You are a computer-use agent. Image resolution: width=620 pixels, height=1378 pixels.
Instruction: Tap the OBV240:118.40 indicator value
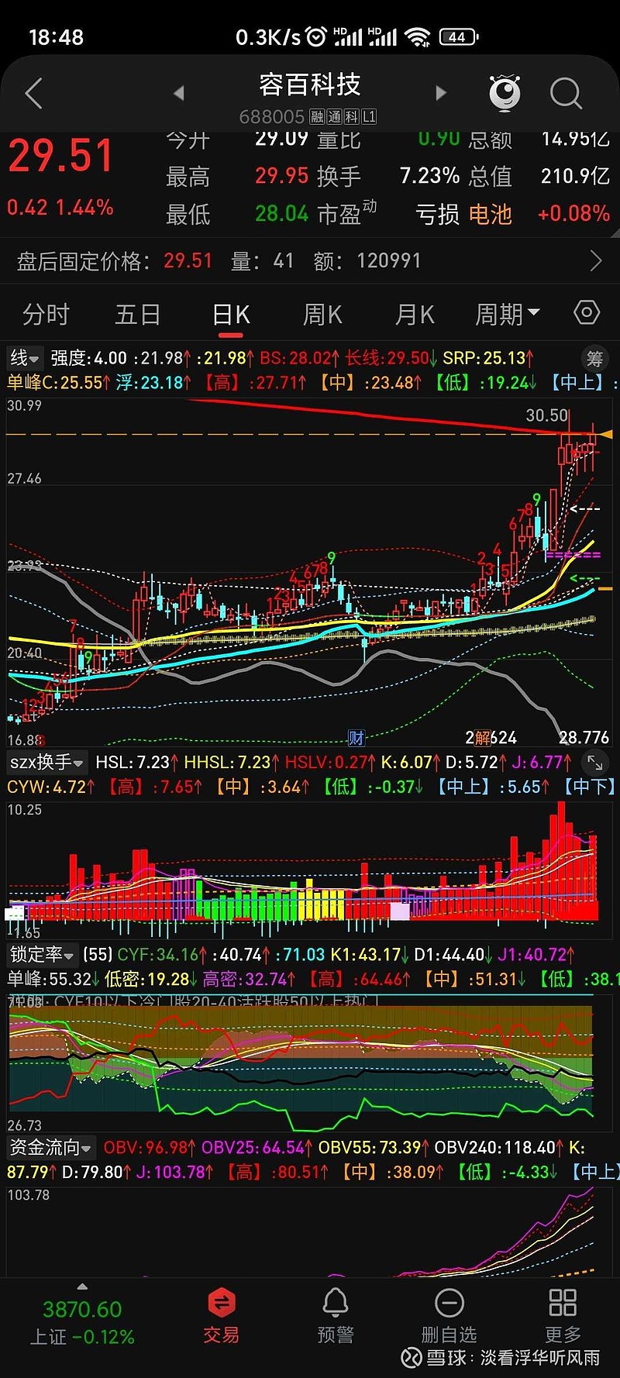point(499,1148)
